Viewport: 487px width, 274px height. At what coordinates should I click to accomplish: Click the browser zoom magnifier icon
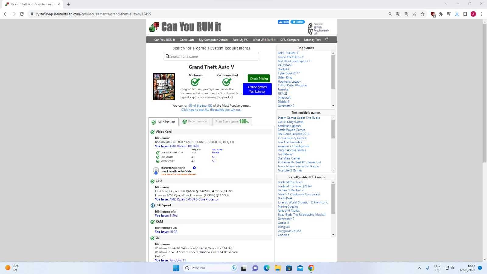[406, 14]
